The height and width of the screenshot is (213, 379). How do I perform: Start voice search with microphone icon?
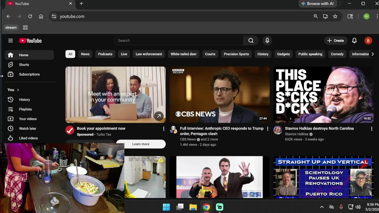[267, 41]
